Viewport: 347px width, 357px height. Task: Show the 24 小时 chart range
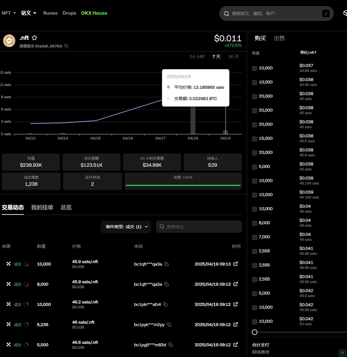coord(197,57)
